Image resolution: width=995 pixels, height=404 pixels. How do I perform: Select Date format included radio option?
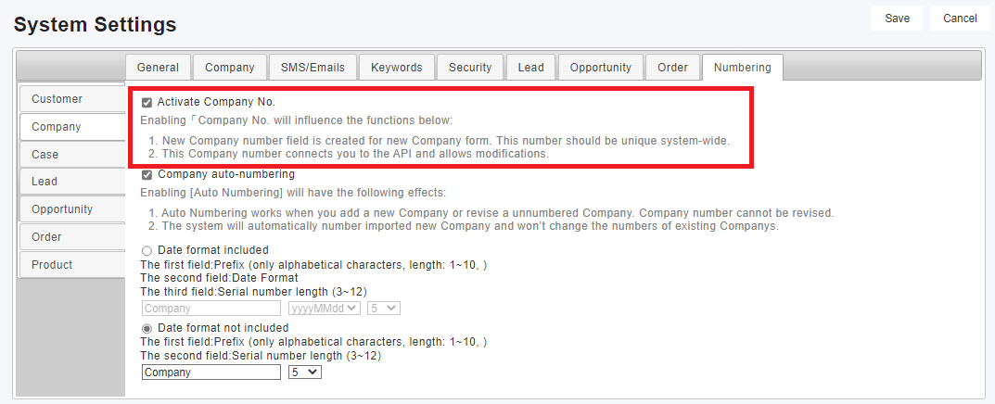point(147,250)
